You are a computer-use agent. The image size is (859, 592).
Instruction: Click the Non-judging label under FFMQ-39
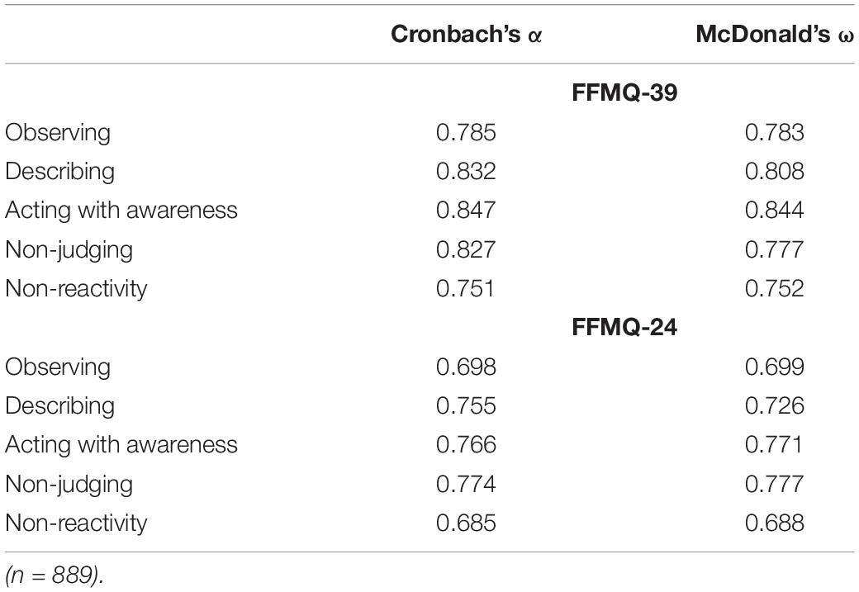click(69, 250)
